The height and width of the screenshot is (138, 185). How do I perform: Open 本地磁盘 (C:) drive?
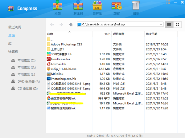pyautogui.click(x=26, y=61)
